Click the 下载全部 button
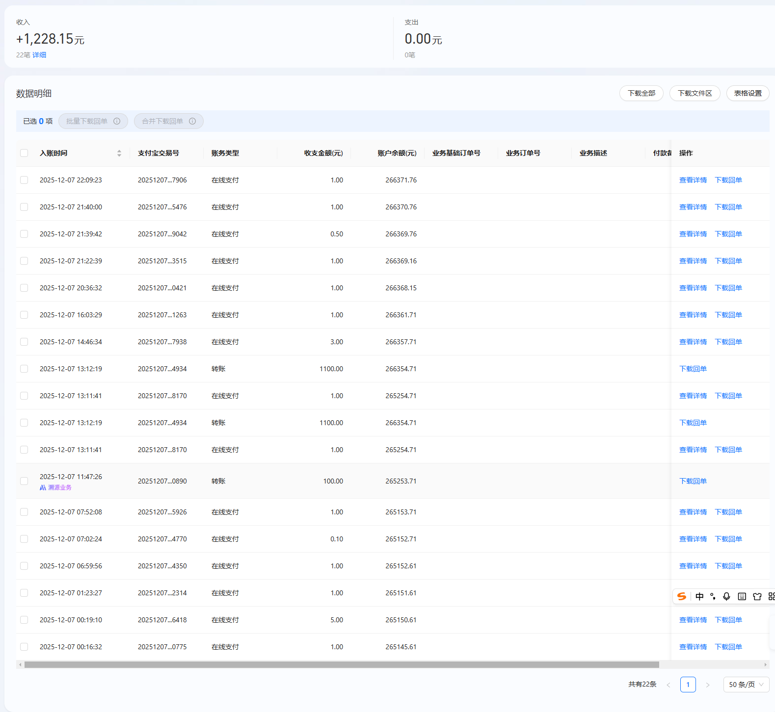This screenshot has height=712, width=775. [x=641, y=93]
